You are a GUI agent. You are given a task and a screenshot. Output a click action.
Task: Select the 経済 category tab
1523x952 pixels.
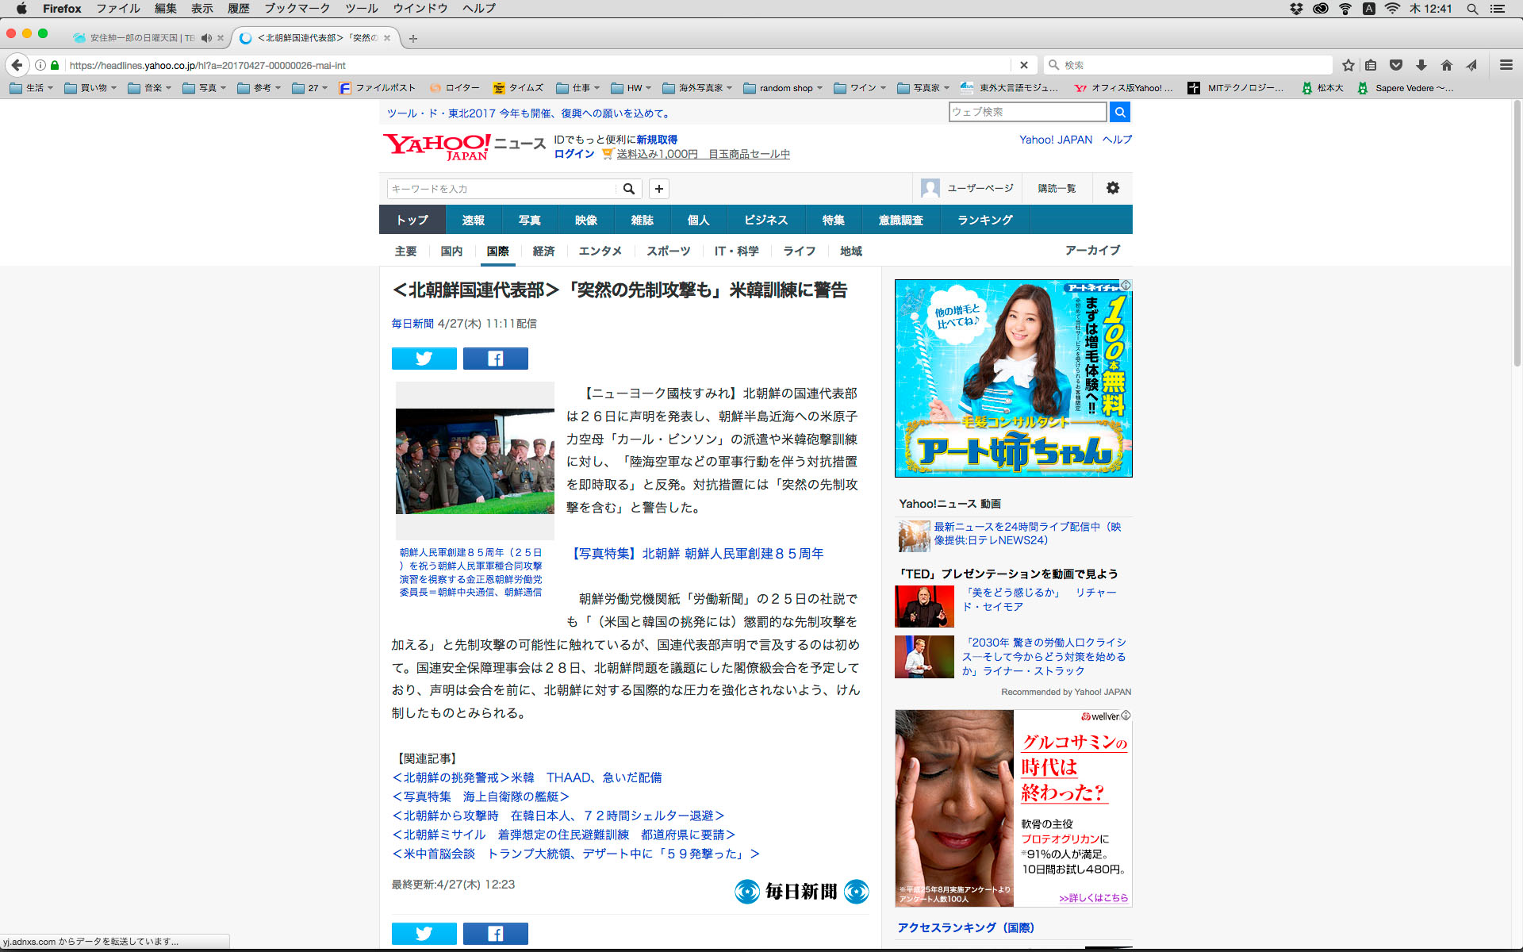[543, 251]
